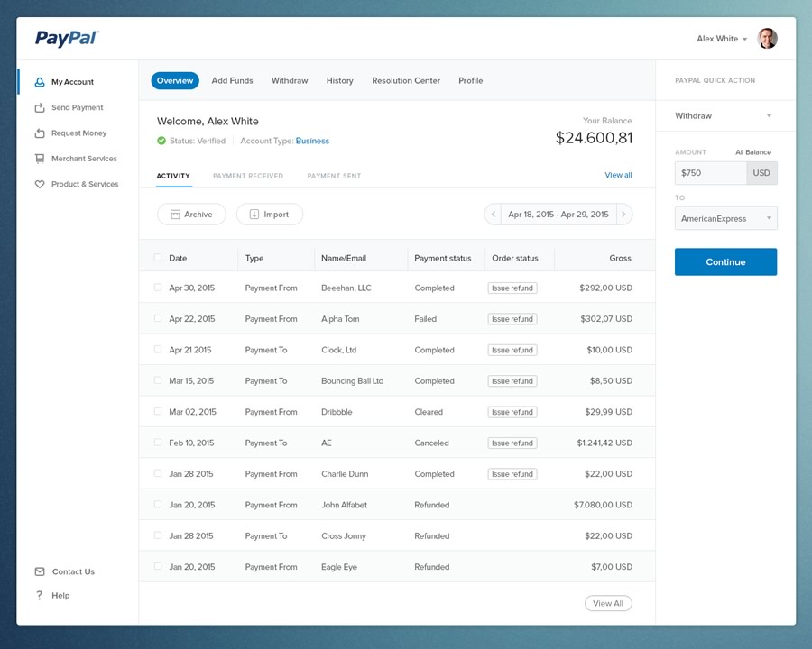Click the Help question mark icon

[40, 595]
